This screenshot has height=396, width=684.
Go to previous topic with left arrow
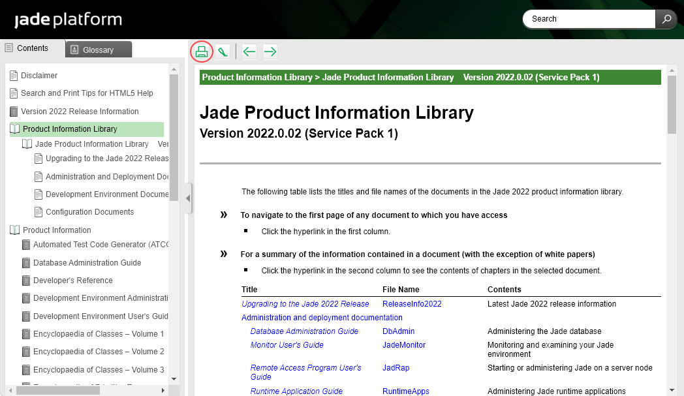pyautogui.click(x=249, y=52)
